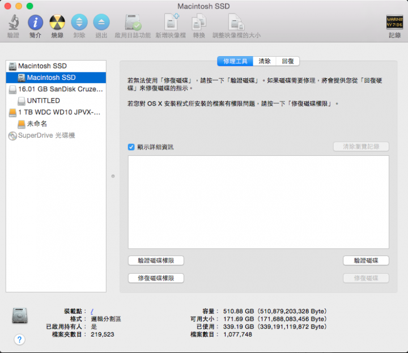408x353 pixels.
Task: Switch to the 回復 tab
Action: tap(288, 61)
